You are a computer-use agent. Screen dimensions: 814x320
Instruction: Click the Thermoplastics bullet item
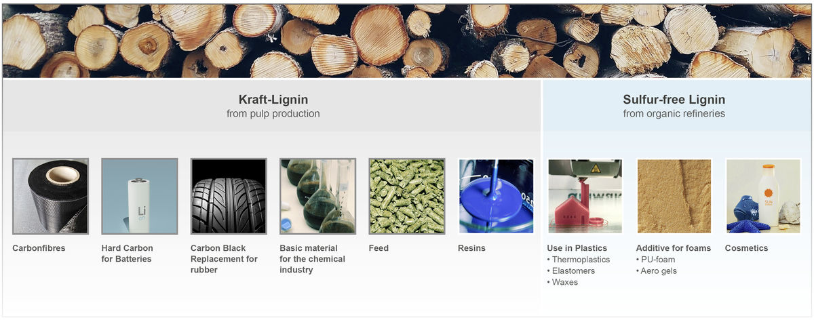click(x=579, y=260)
